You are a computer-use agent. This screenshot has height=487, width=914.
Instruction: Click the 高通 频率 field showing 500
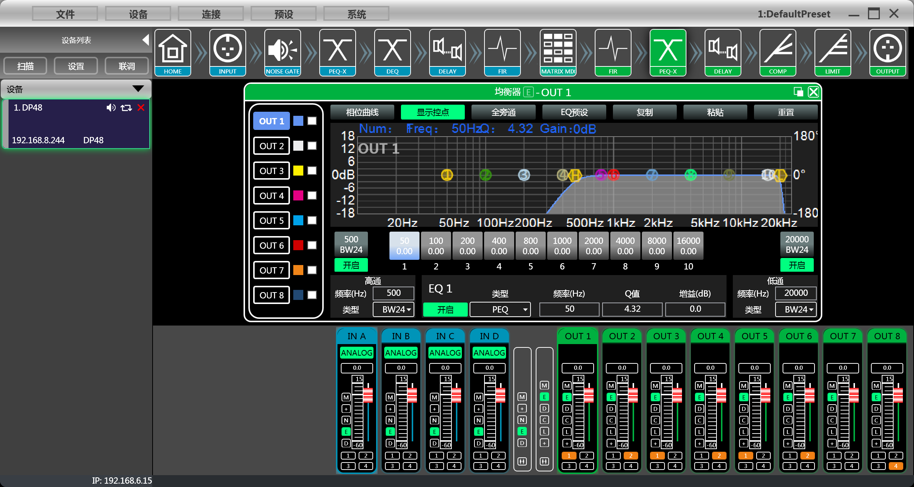pos(394,293)
